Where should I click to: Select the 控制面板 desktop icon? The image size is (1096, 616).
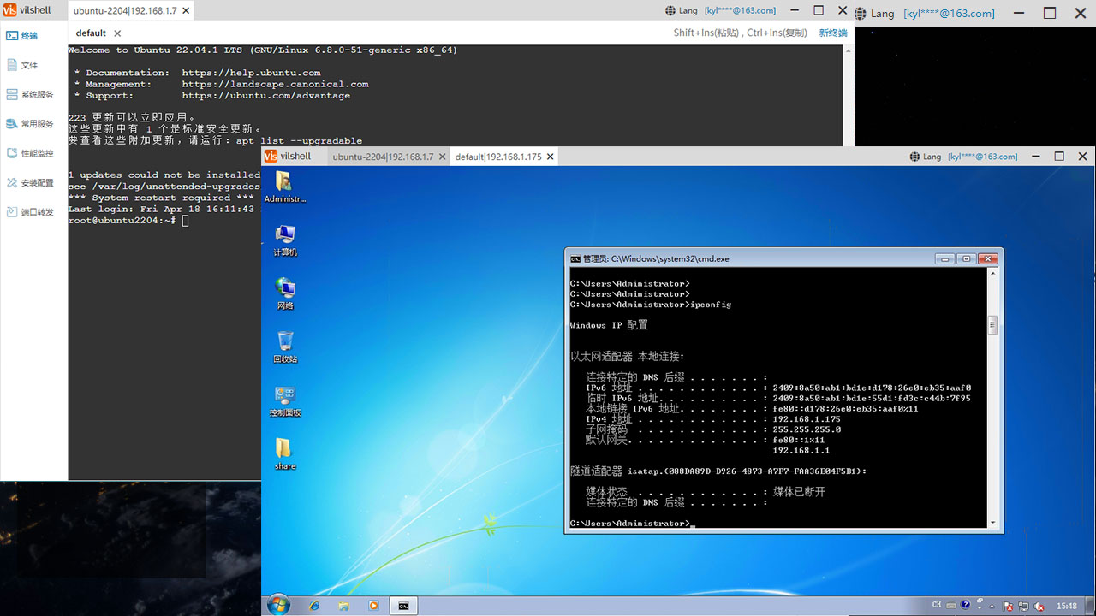point(284,400)
